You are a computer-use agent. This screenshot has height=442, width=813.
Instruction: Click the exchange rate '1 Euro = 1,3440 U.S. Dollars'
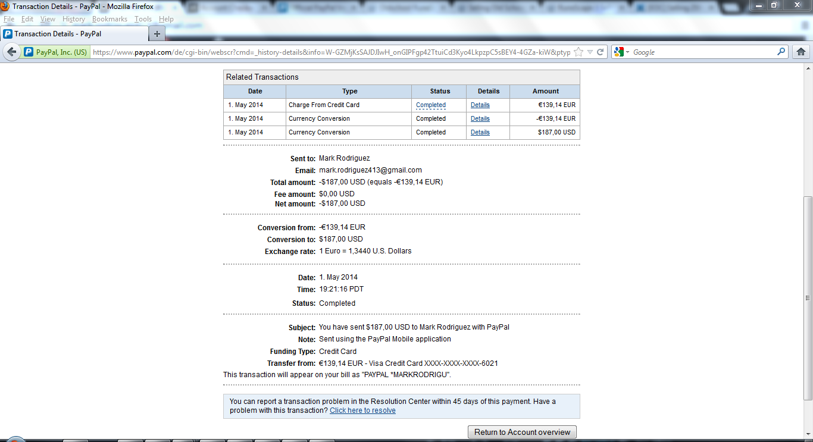pyautogui.click(x=365, y=251)
